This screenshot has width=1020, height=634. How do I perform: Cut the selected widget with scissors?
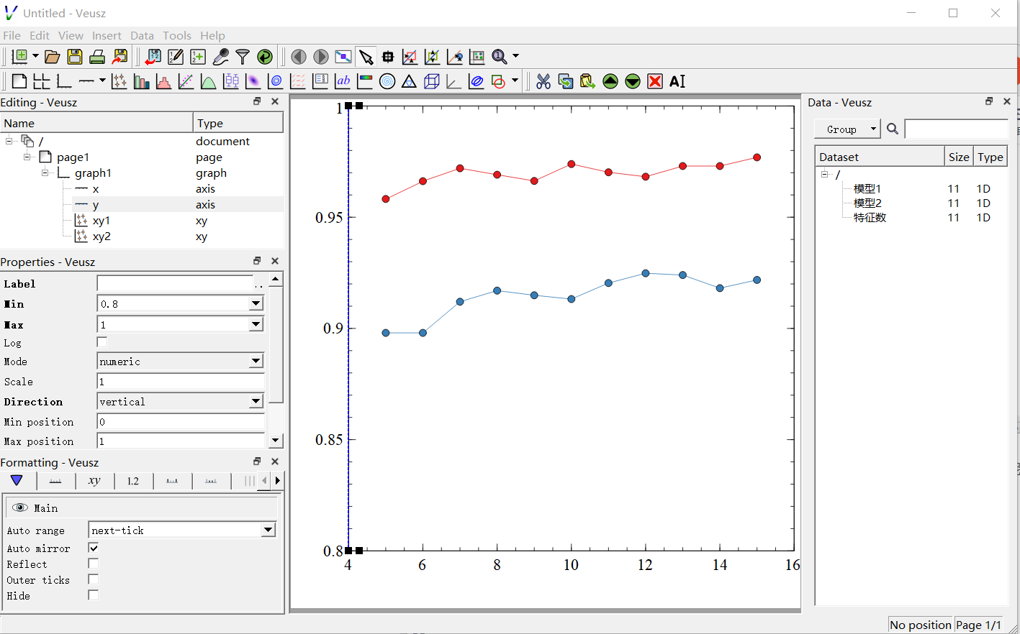543,81
